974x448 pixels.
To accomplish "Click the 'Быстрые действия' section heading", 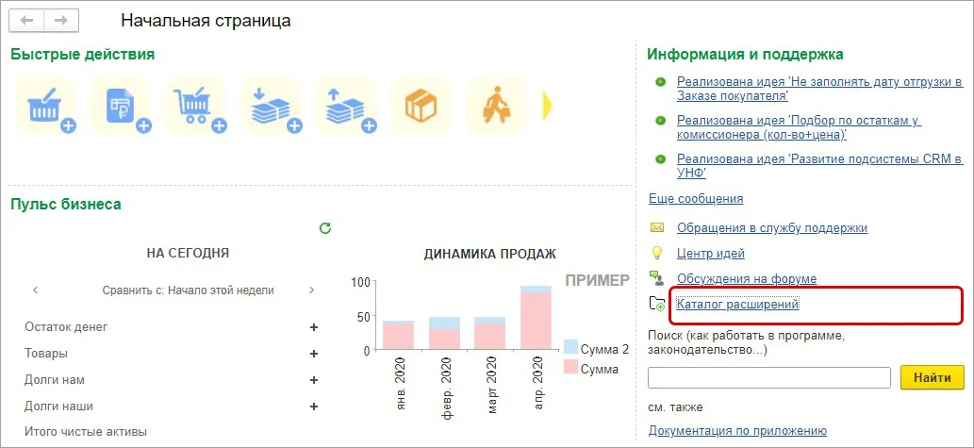I will click(x=83, y=55).
